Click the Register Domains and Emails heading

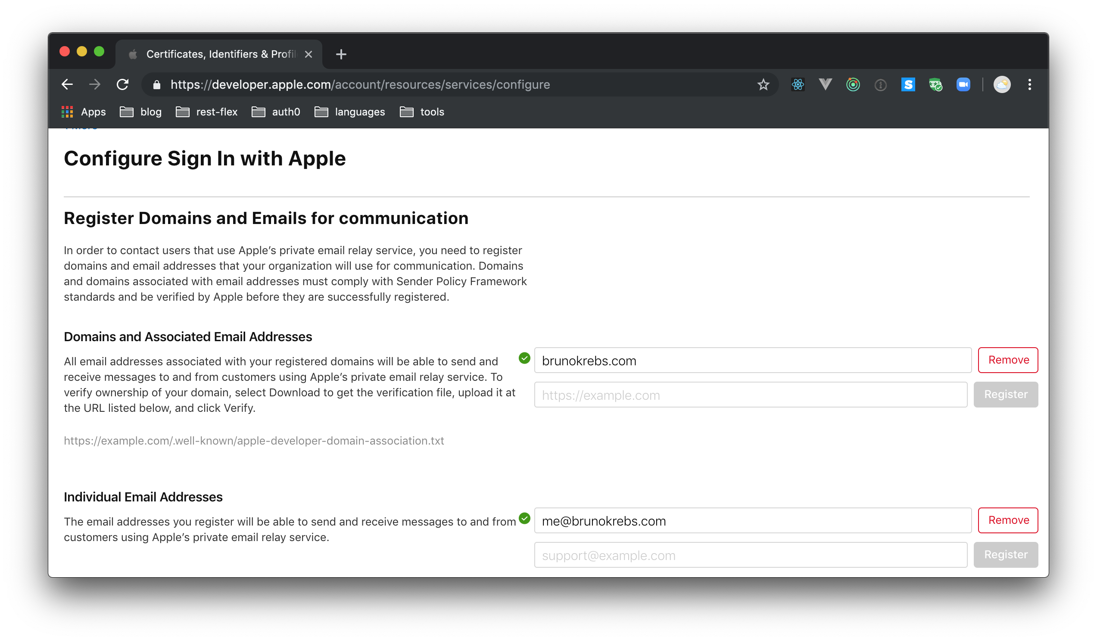pyautogui.click(x=266, y=218)
